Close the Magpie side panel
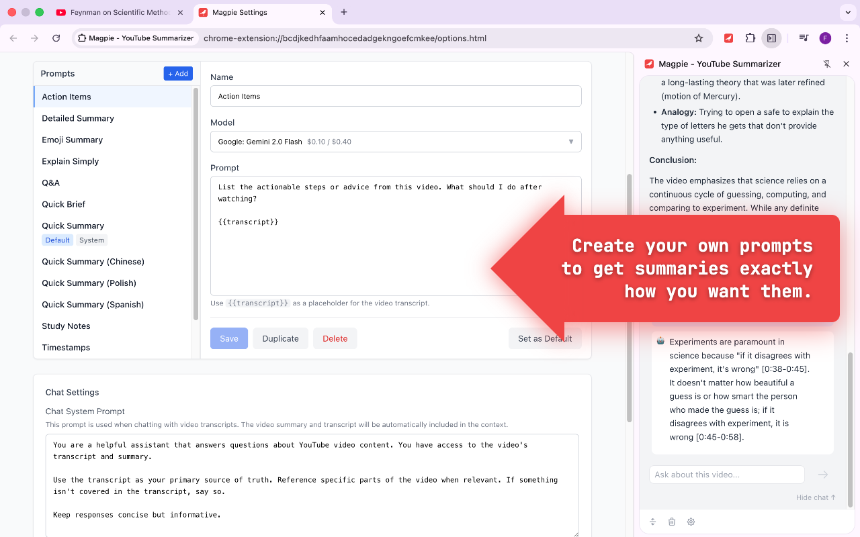The image size is (860, 537). pos(847,64)
